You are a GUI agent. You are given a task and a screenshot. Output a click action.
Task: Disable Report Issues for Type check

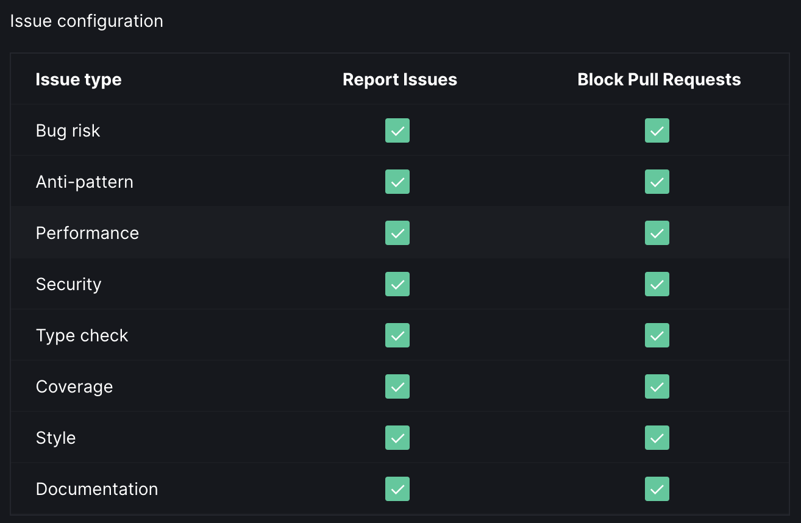click(x=397, y=335)
